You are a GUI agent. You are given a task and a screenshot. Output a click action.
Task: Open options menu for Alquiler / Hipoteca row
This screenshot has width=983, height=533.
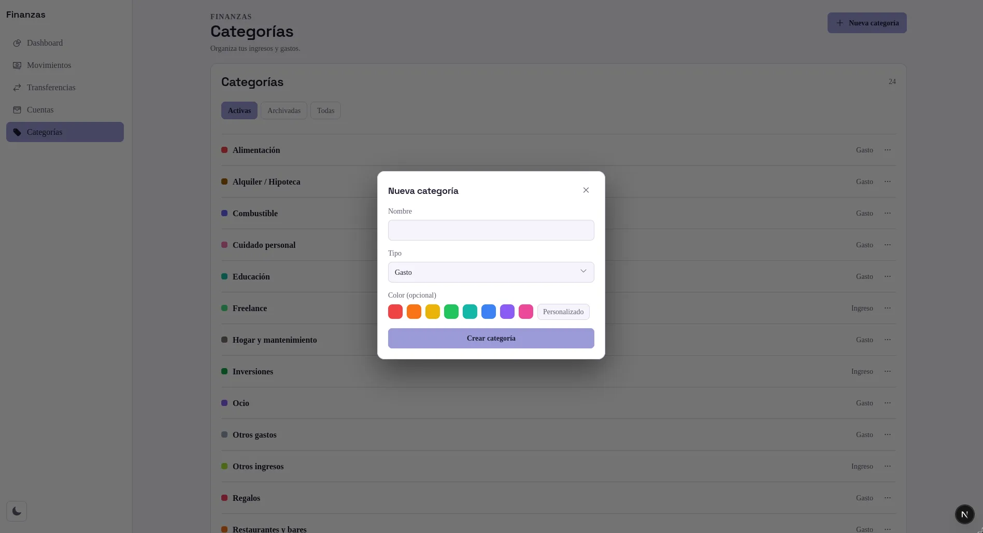pyautogui.click(x=888, y=181)
